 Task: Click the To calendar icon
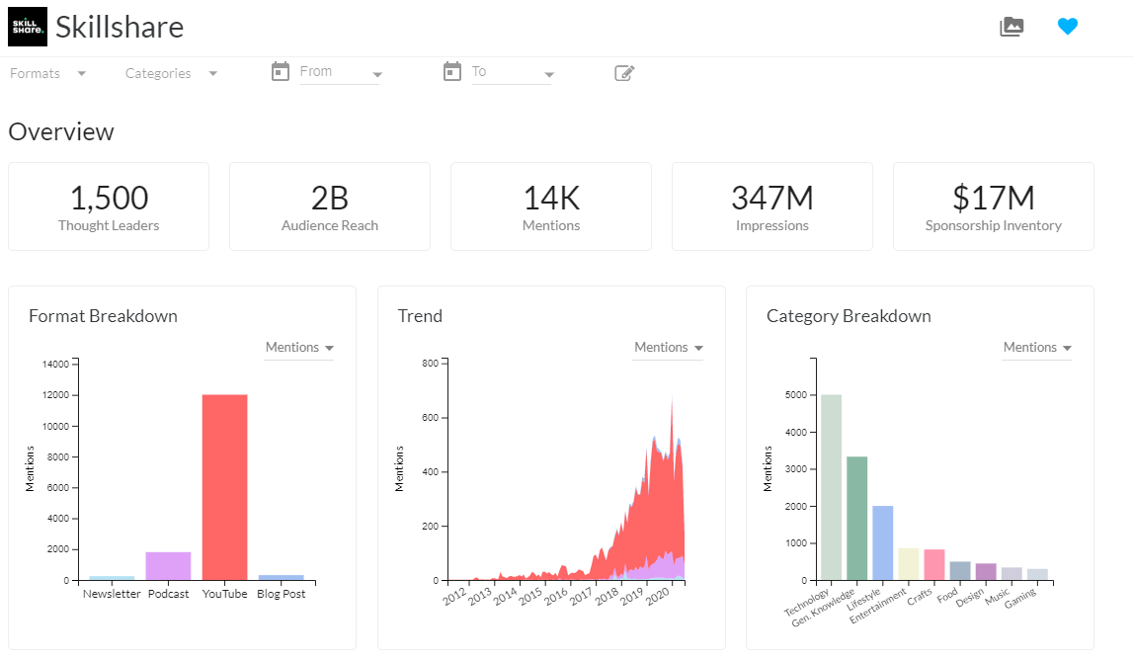(x=452, y=71)
